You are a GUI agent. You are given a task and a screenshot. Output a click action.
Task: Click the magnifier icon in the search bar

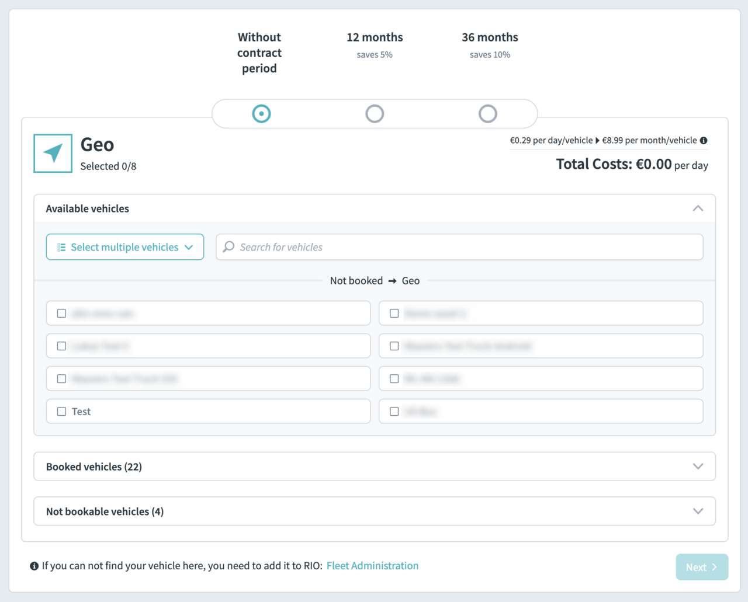pyautogui.click(x=228, y=246)
